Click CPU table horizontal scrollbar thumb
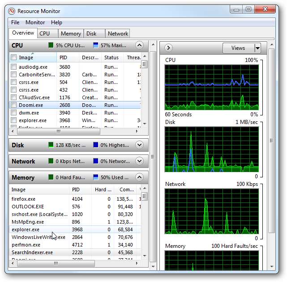The width and height of the screenshot is (287, 282). (x=59, y=131)
